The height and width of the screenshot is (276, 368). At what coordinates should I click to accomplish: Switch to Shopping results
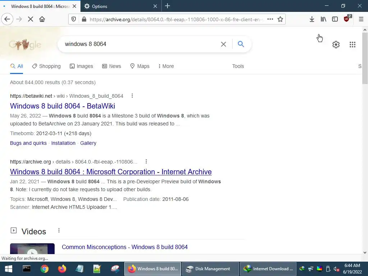coord(46,66)
